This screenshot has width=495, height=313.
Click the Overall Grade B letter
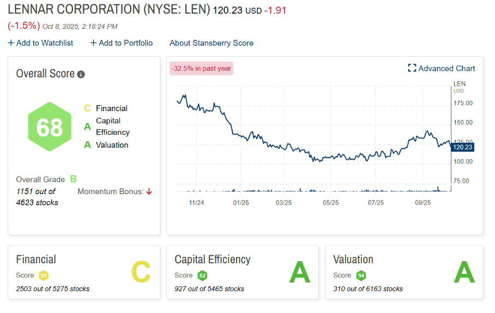(74, 179)
